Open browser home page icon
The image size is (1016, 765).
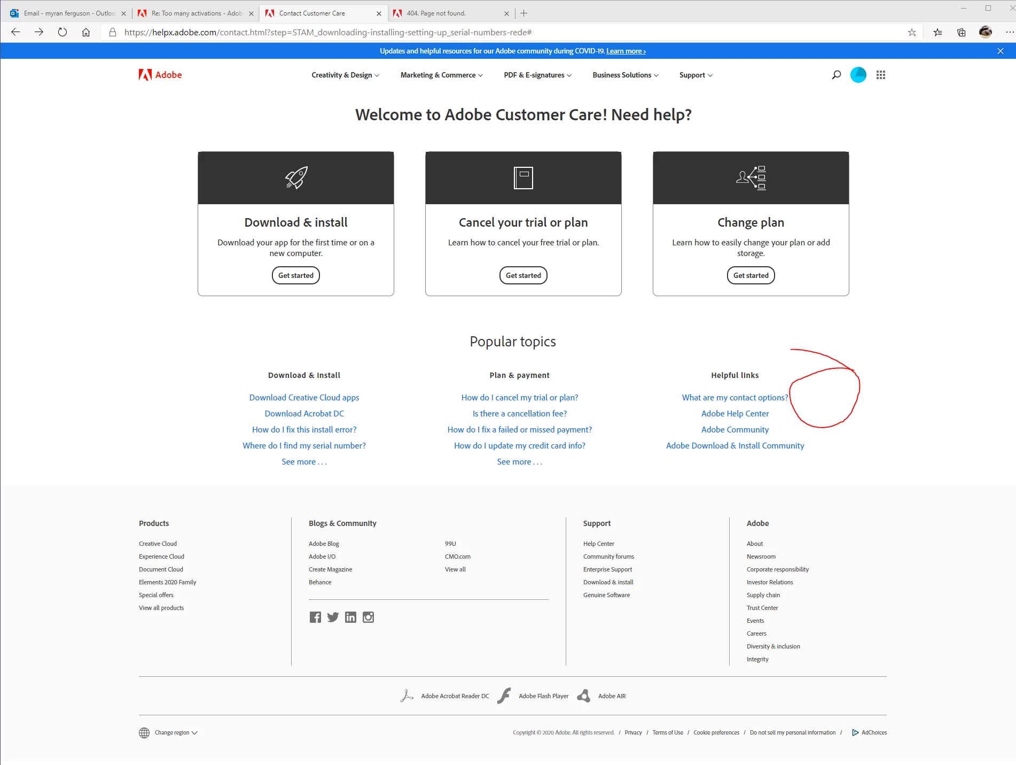(85, 32)
